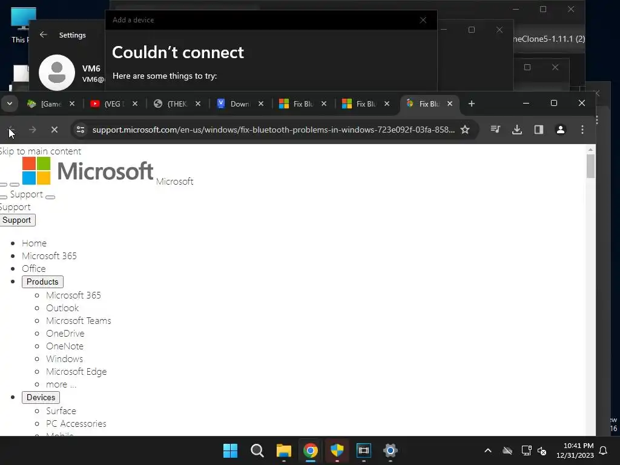The image size is (620, 465).
Task: Open the Chrome profile icon
Action: (561, 130)
